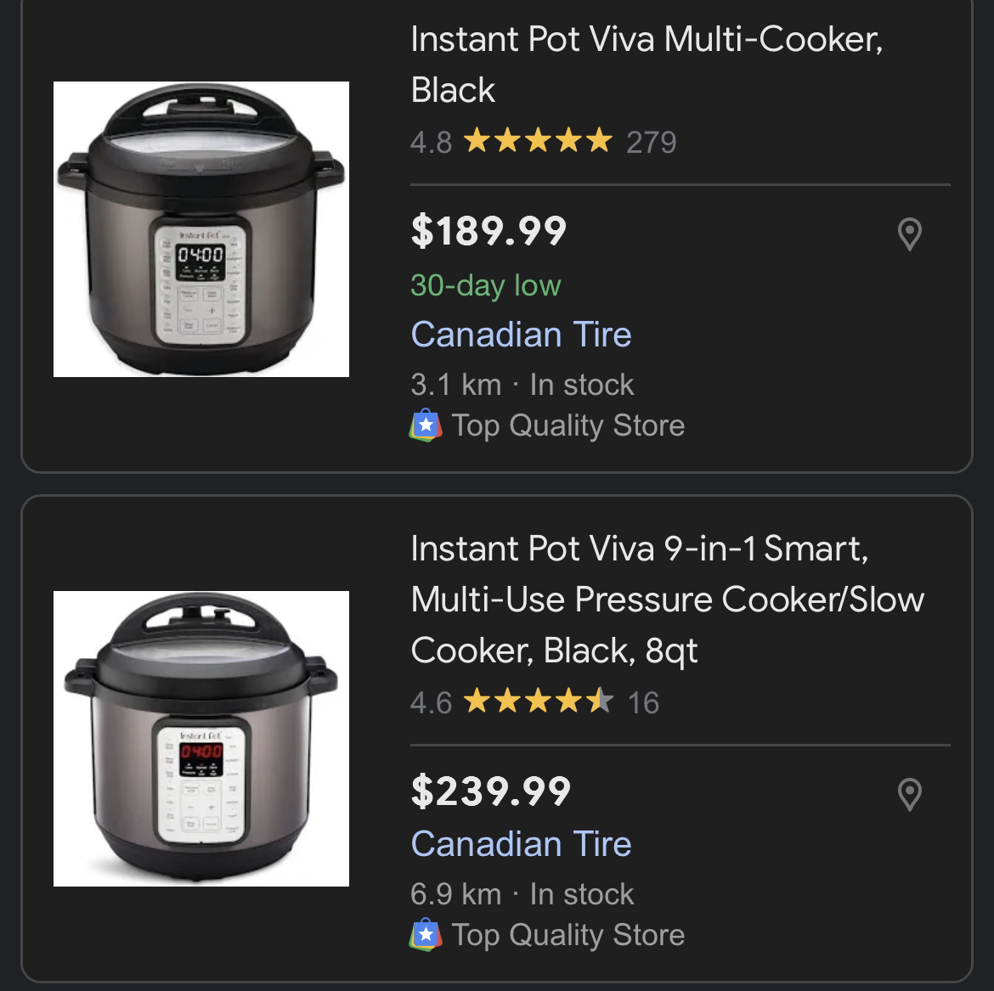The image size is (994, 991).
Task: Click the 4.6 star rating icons
Action: coord(537,701)
